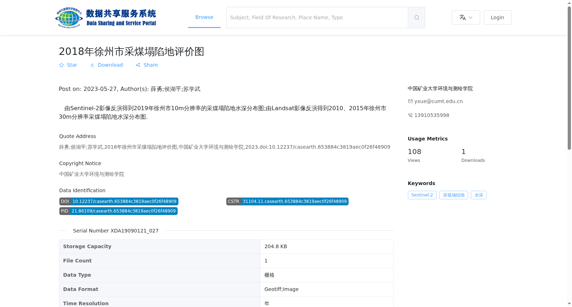Viewport: 572px width, 307px height.
Task: Click the share icon
Action: pos(138,65)
